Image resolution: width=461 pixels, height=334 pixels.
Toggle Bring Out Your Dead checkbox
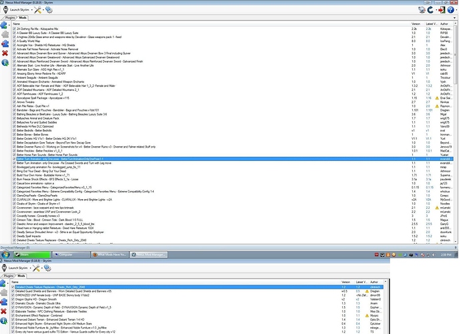(x=14, y=171)
